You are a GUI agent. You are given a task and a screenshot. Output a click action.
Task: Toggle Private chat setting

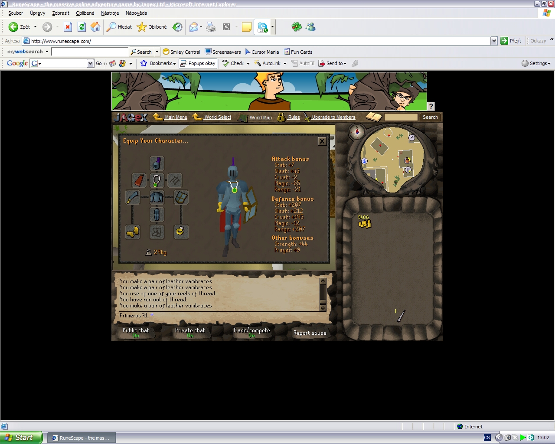[190, 333]
